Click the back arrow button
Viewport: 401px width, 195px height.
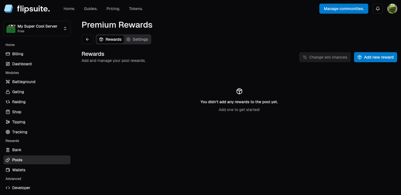88,39
